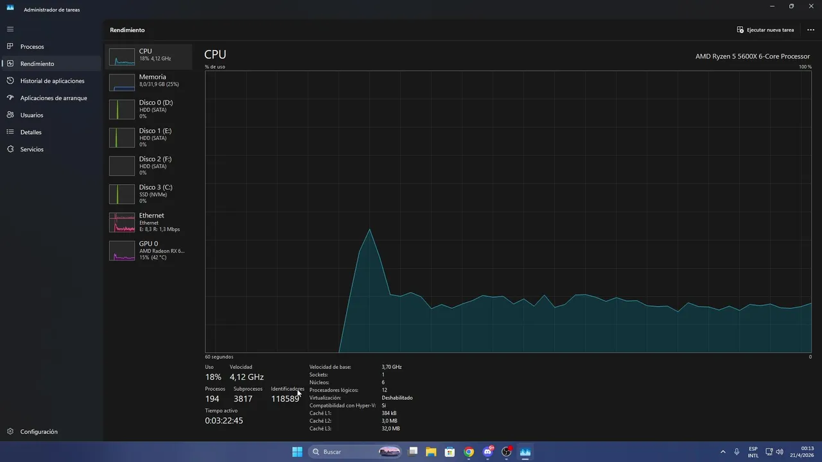Click the Configuración gear icon
The width and height of the screenshot is (822, 462).
point(10,432)
